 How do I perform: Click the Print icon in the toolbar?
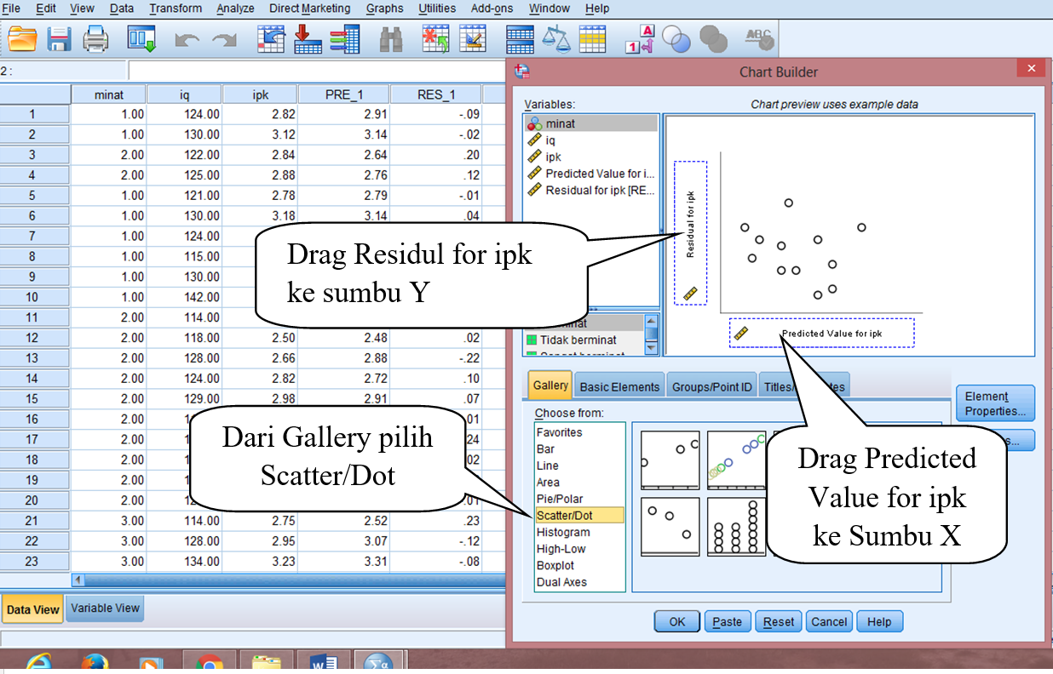[x=95, y=39]
